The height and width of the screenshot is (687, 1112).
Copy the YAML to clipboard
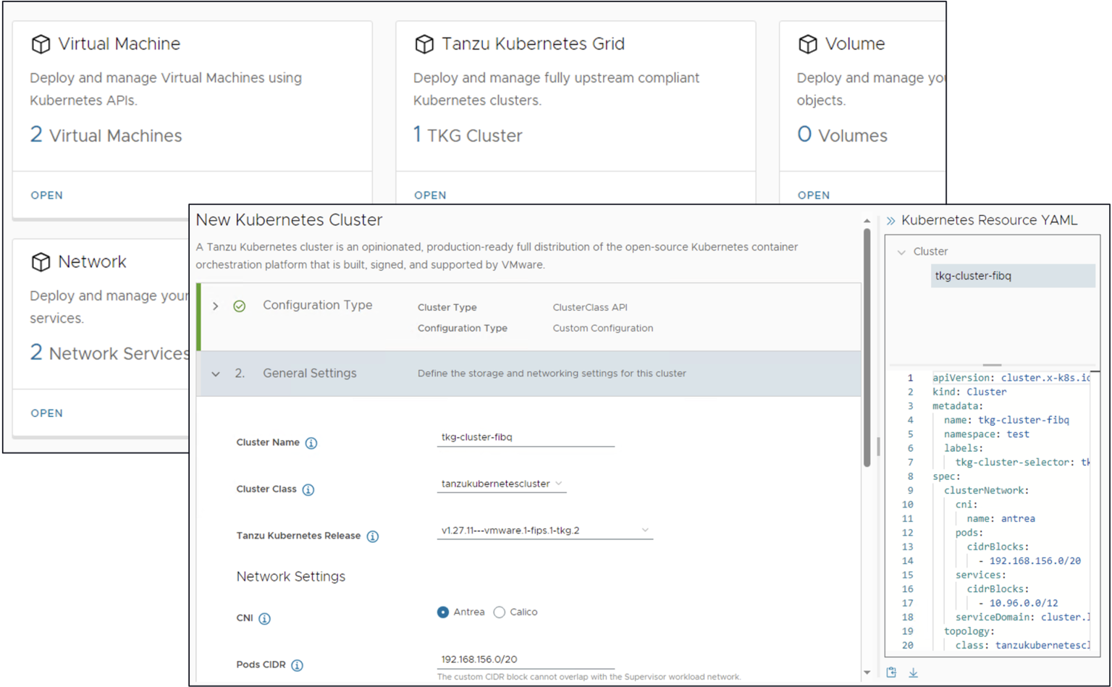pos(891,672)
